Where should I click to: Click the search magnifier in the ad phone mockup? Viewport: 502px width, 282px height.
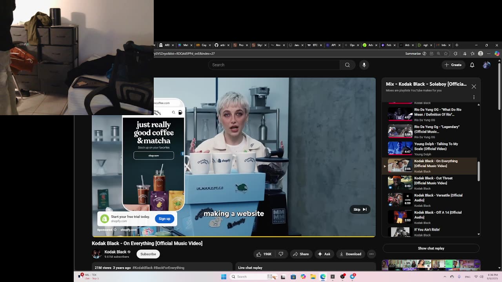point(173,112)
